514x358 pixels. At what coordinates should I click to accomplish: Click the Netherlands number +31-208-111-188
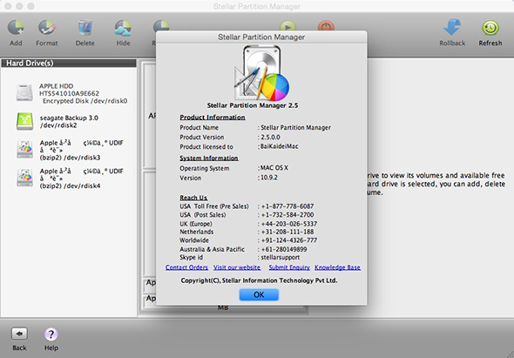pyautogui.click(x=287, y=232)
